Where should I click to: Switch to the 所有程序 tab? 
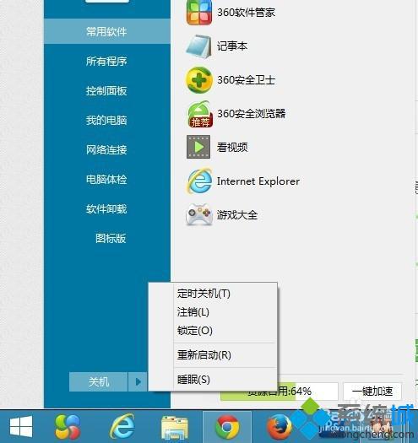tap(106, 61)
